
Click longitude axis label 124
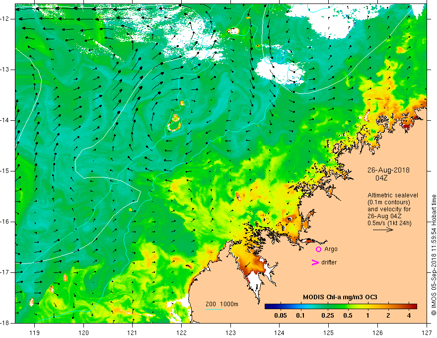click(280, 333)
